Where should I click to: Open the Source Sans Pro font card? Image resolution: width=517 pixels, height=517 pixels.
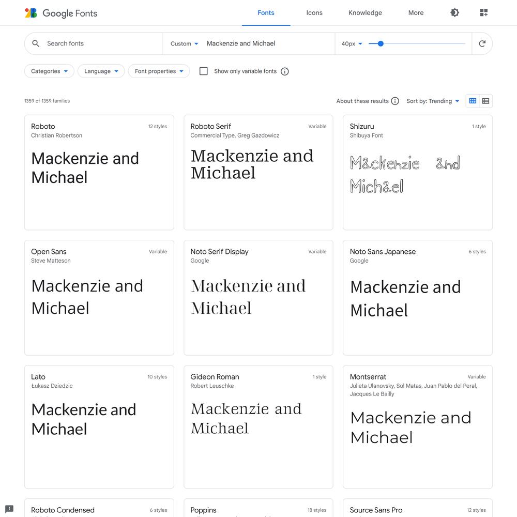coord(418,508)
